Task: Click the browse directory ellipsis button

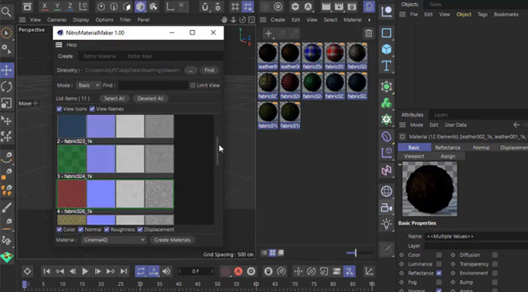Action: click(191, 70)
